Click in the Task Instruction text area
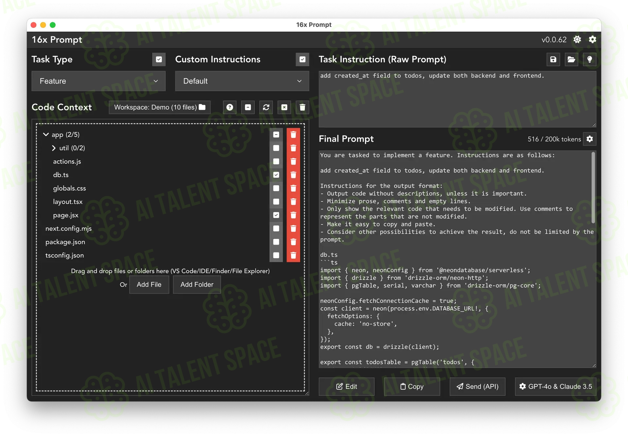 457,99
